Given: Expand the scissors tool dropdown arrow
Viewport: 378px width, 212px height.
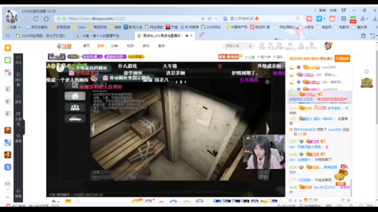Looking at the screenshot, I should 367,19.
